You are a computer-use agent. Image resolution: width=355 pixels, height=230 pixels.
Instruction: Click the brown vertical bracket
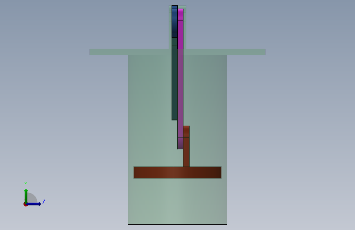click(x=186, y=146)
